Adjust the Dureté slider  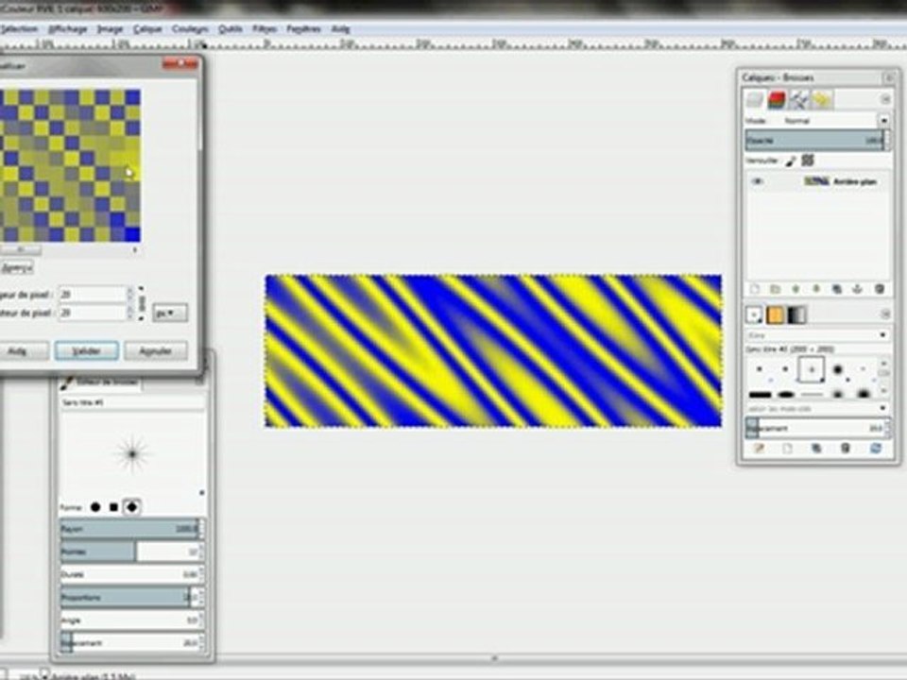132,574
